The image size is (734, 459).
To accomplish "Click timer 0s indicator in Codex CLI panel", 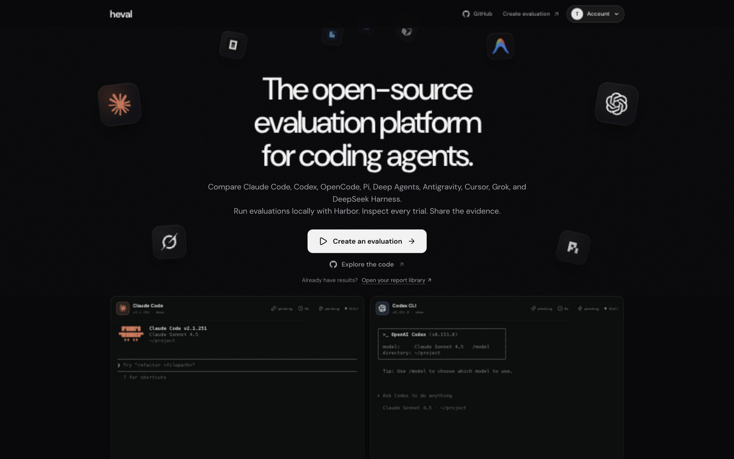I will coord(563,309).
